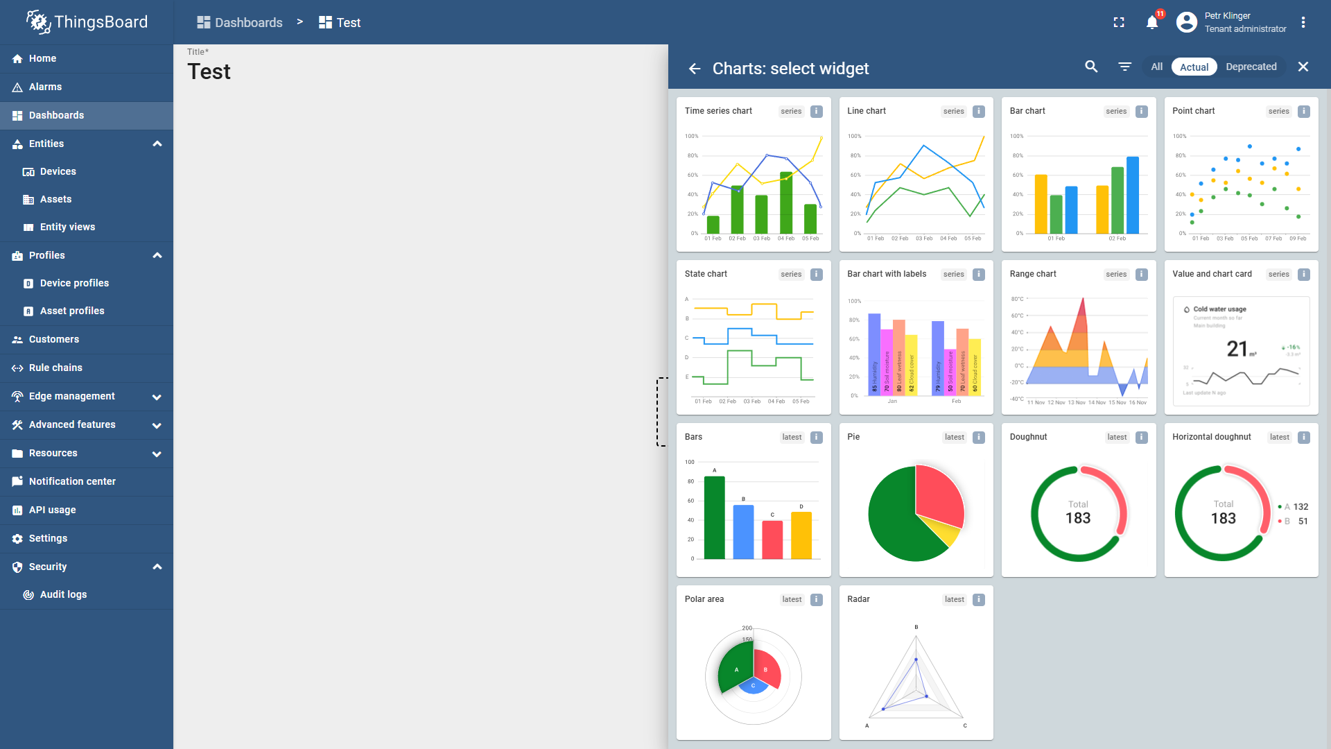Image resolution: width=1331 pixels, height=749 pixels.
Task: Click info icon on Radar widget
Action: click(979, 600)
